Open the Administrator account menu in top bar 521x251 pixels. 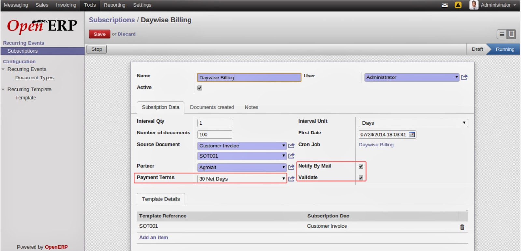tap(498, 5)
